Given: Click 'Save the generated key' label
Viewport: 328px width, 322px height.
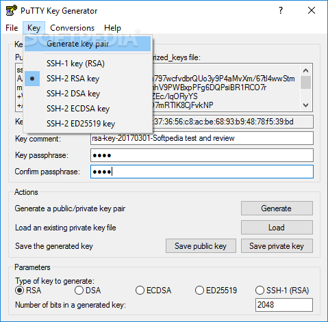Looking at the screenshot, I should 54,246.
